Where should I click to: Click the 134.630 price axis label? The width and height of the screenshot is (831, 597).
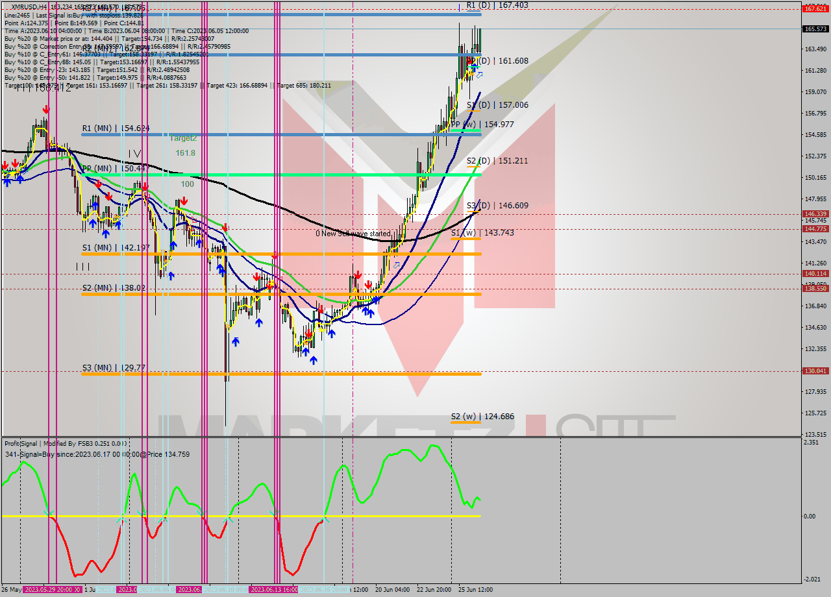pos(815,327)
